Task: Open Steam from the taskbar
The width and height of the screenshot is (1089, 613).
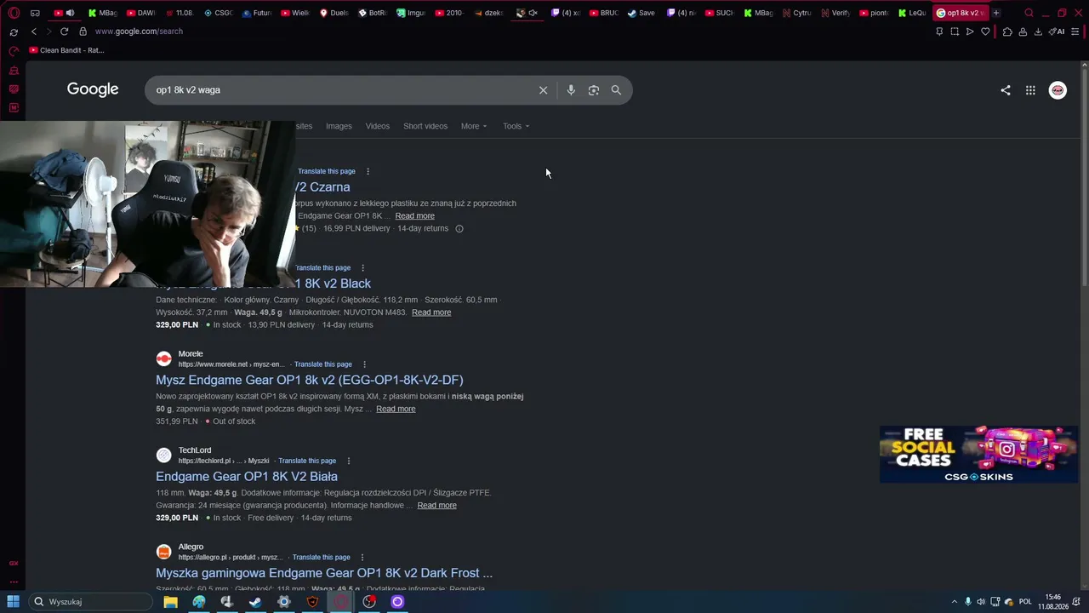Action: click(255, 602)
